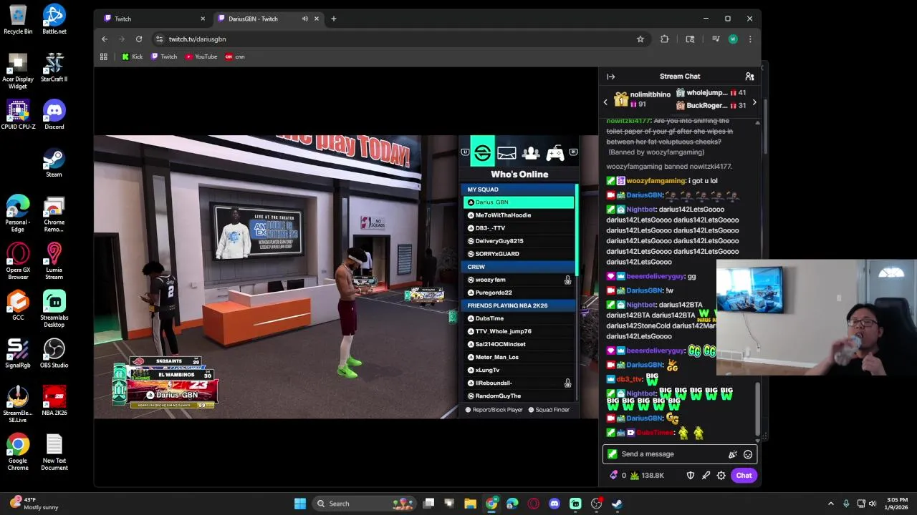917x515 pixels.
Task: Open Chrome media controls icon
Action: (715, 39)
